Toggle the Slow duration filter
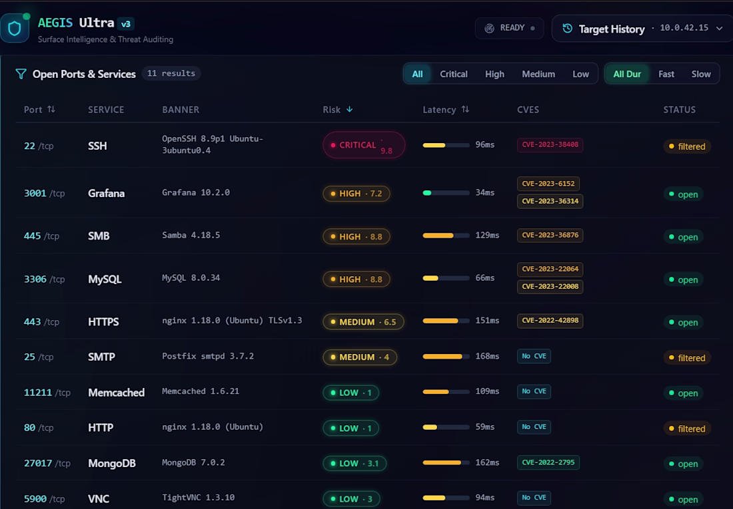Viewport: 733px width, 509px height. tap(701, 74)
